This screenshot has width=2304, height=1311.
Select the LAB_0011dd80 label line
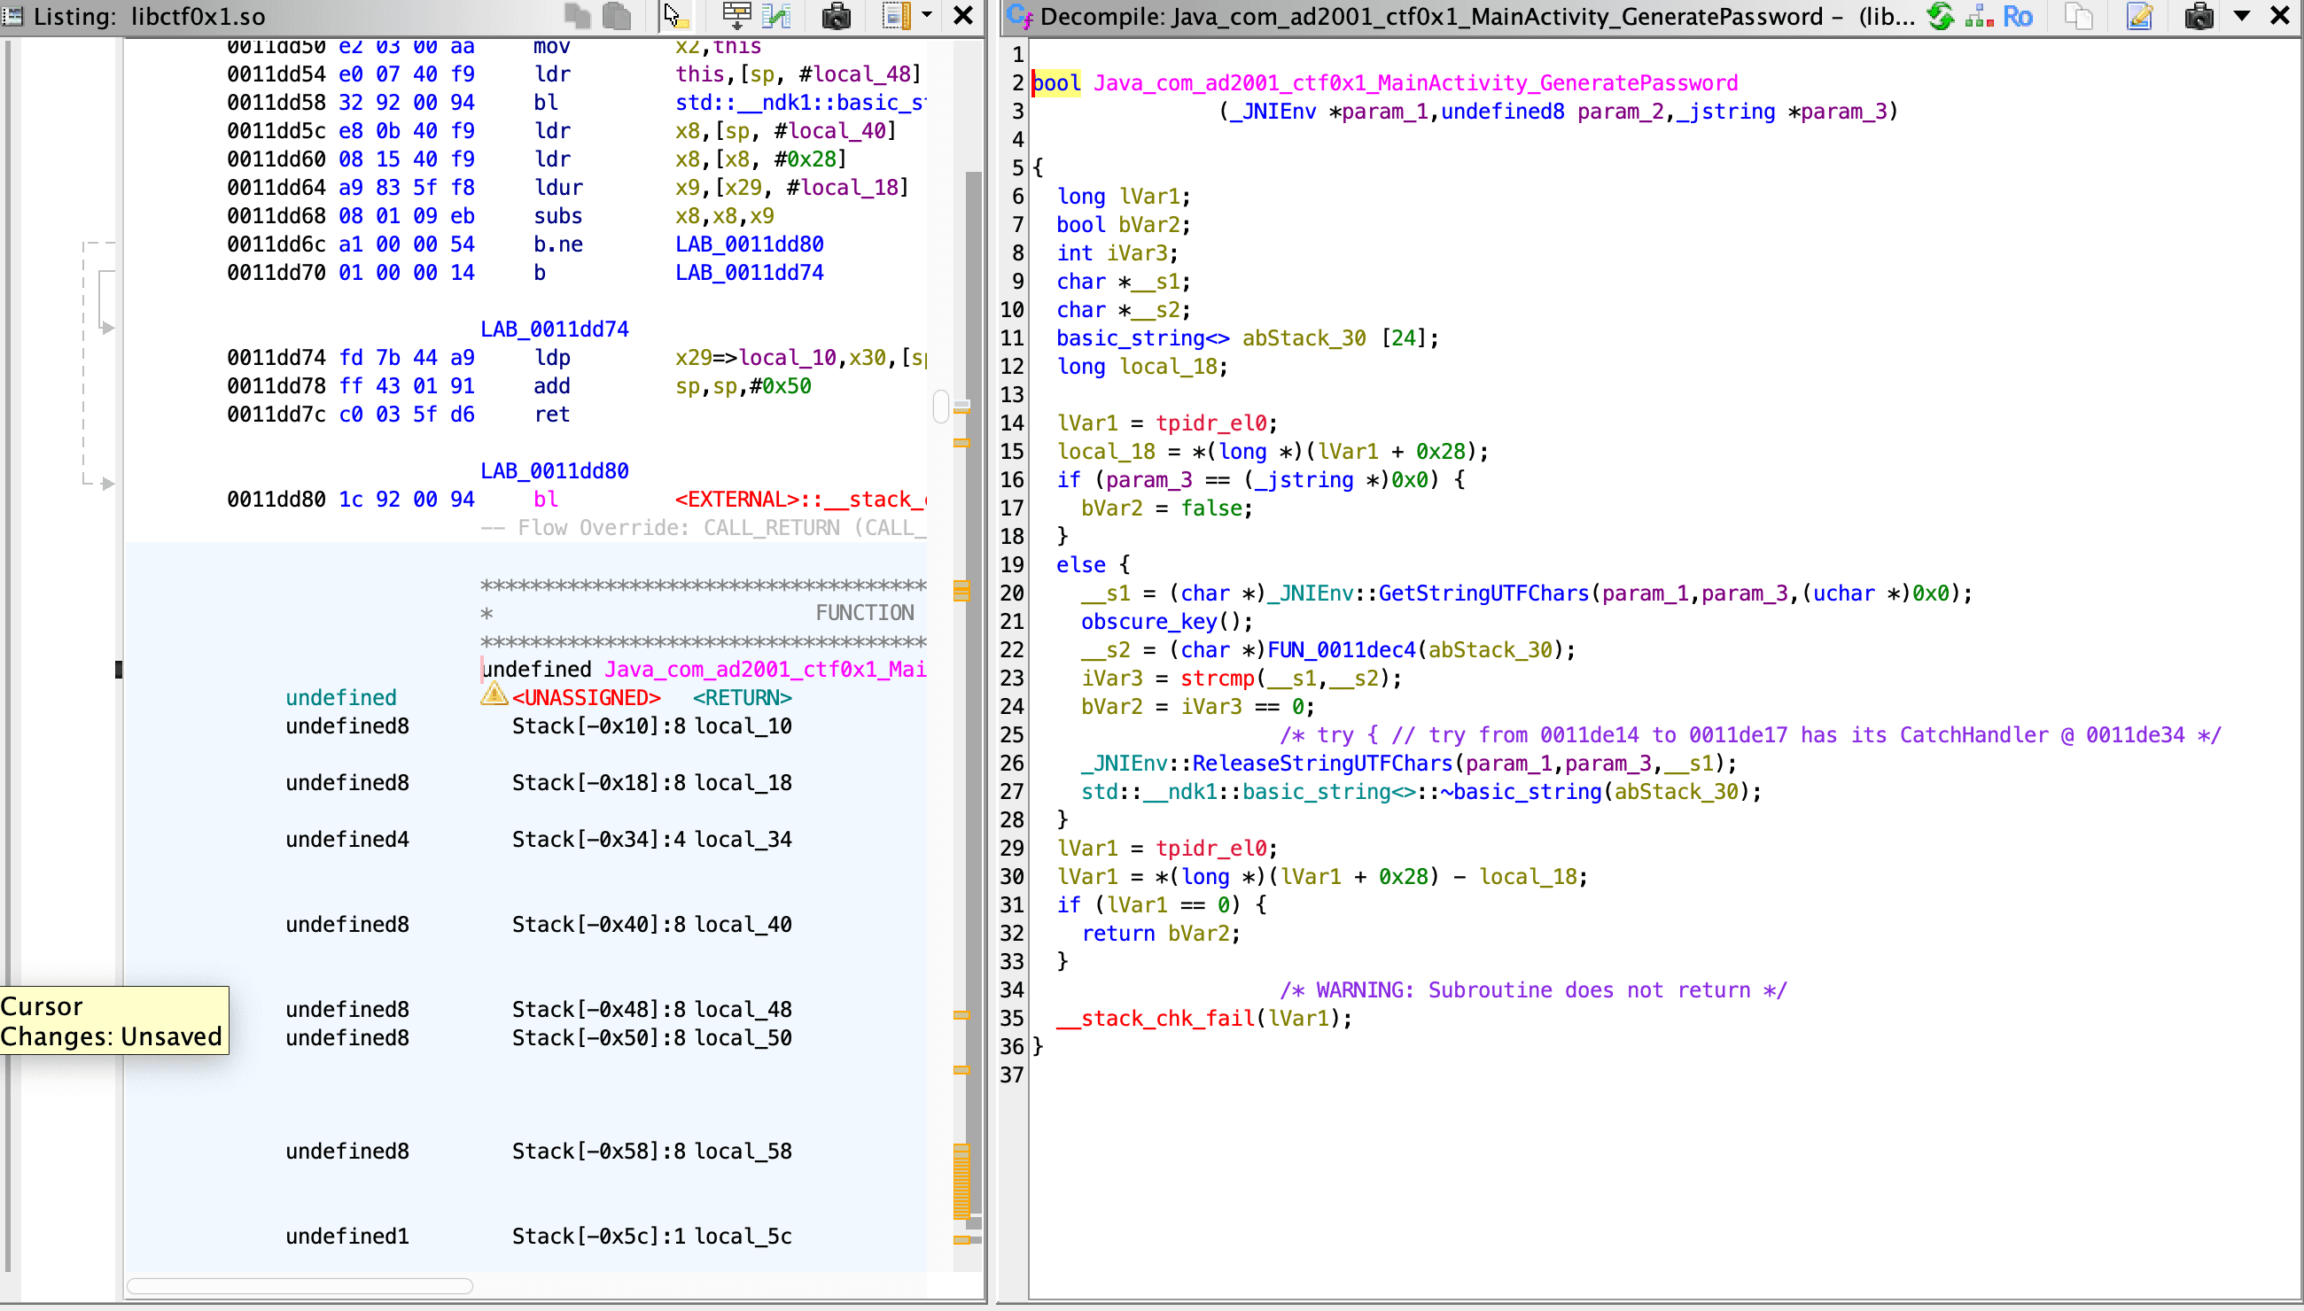[554, 471]
